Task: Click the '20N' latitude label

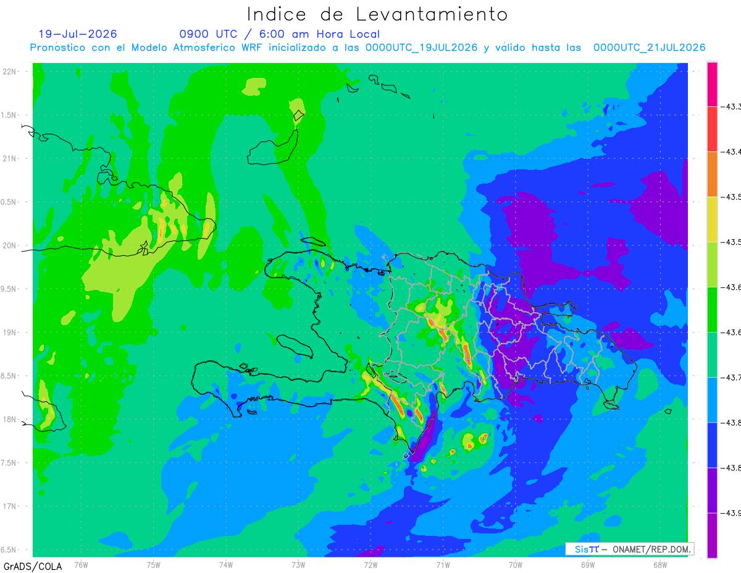Action: click(10, 245)
